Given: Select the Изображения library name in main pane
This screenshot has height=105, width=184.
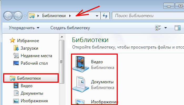Looking at the screenshot, I should 104,102.
